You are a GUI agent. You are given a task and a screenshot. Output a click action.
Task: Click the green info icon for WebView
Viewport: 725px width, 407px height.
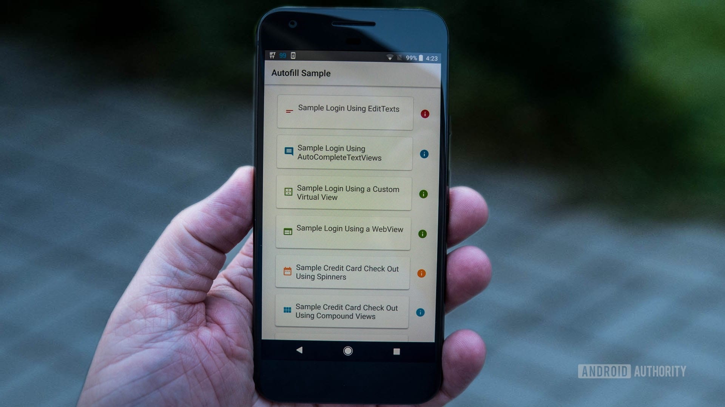pos(423,234)
